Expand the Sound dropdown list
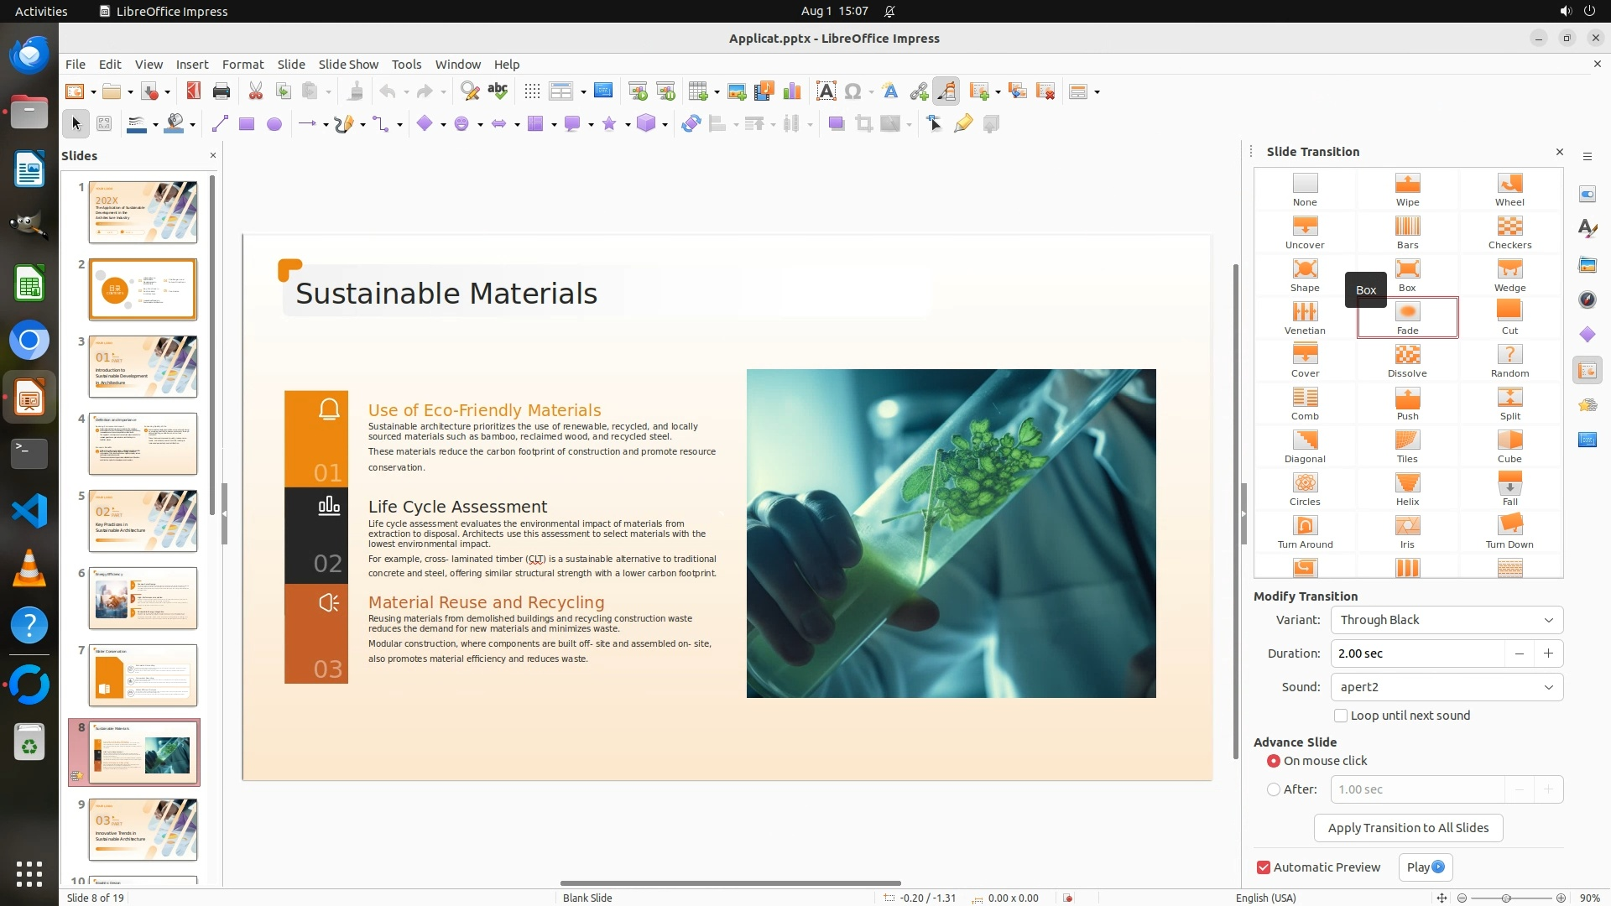 click(1447, 687)
